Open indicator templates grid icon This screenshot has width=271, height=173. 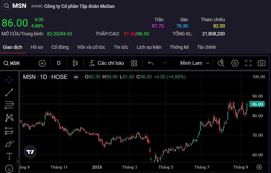coord(134,63)
